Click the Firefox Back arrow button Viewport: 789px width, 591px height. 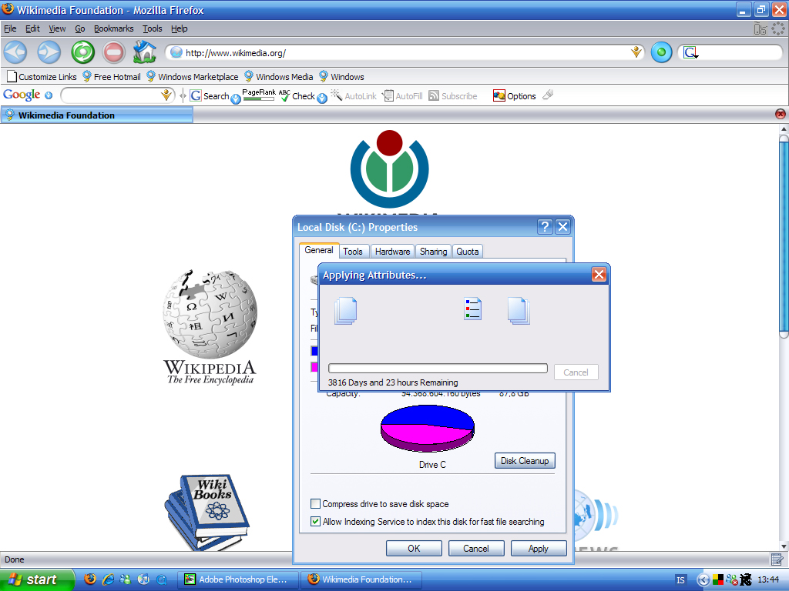click(x=15, y=52)
